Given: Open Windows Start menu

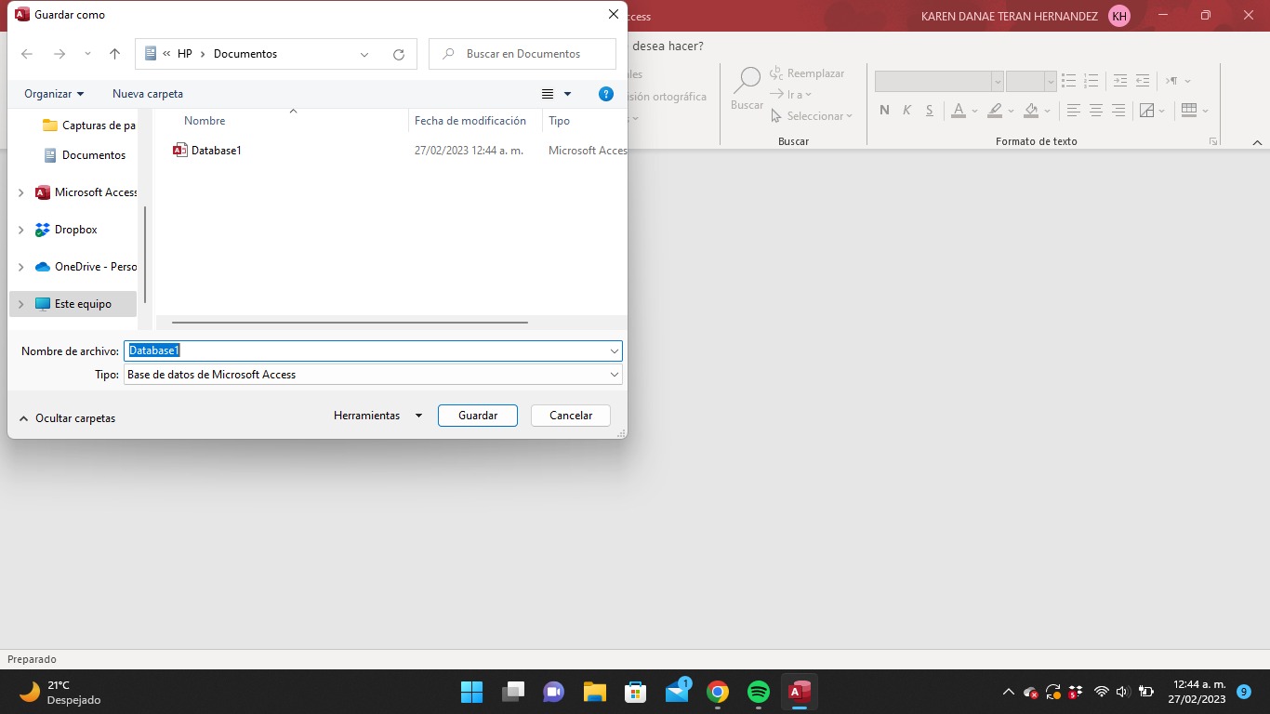Looking at the screenshot, I should pyautogui.click(x=472, y=692).
